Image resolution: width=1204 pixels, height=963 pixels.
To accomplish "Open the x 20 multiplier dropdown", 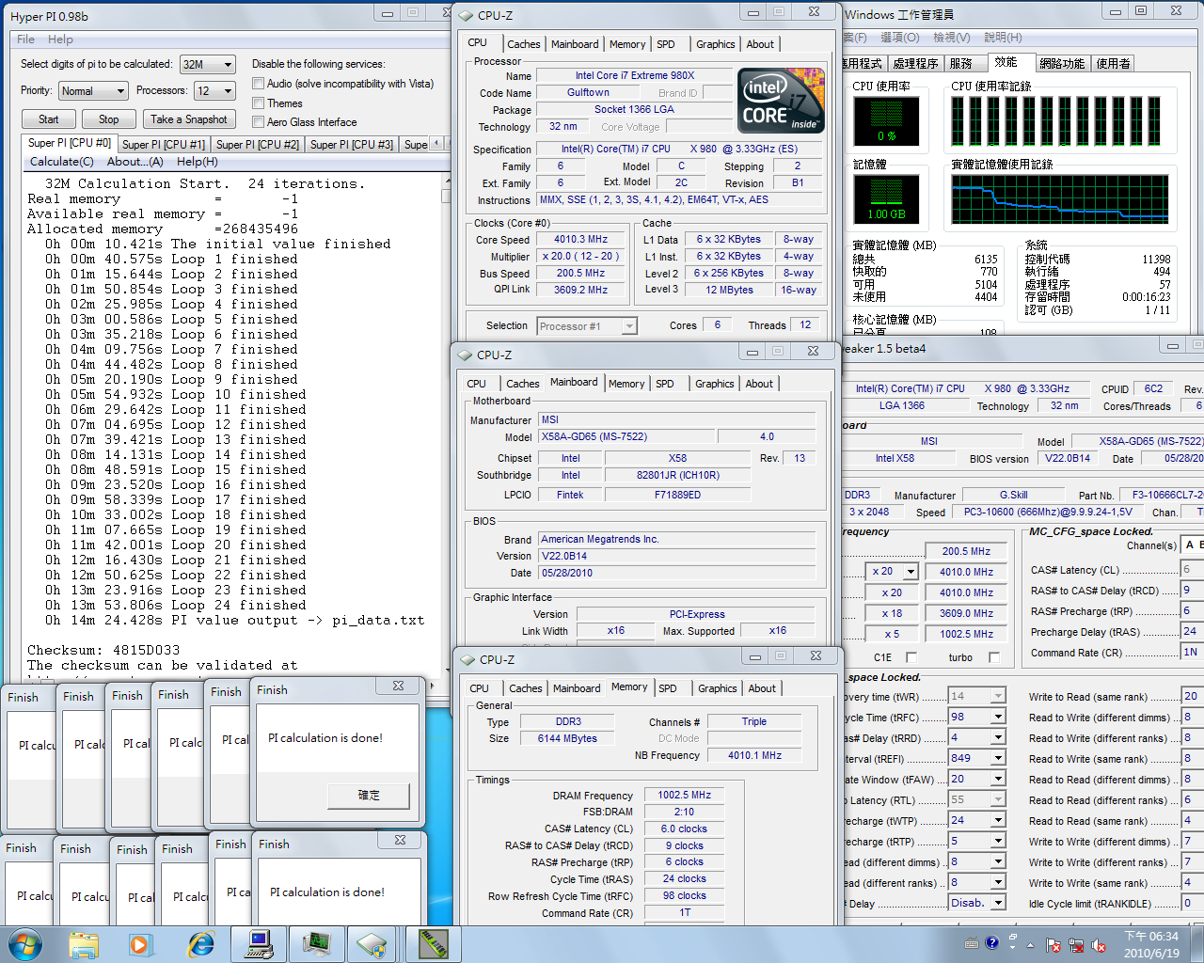I will tap(910, 572).
